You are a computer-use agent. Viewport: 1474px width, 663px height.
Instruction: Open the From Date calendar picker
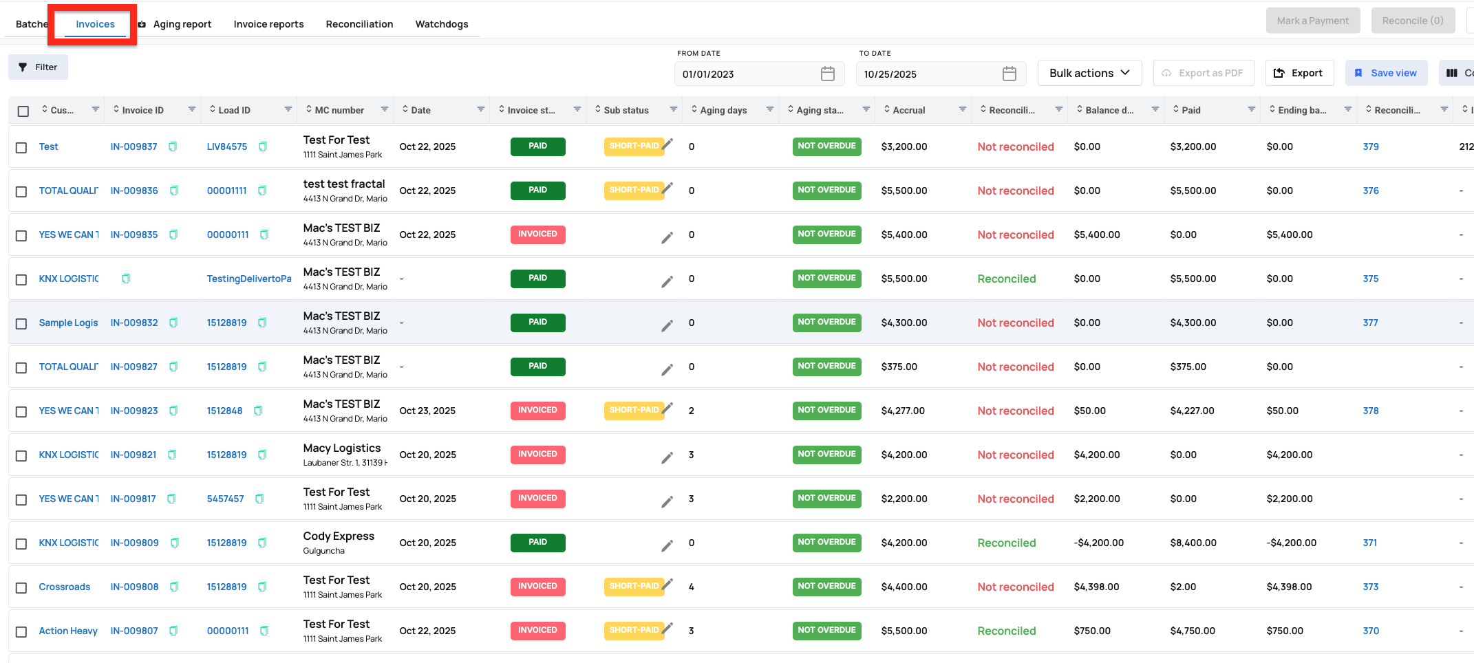click(x=828, y=74)
